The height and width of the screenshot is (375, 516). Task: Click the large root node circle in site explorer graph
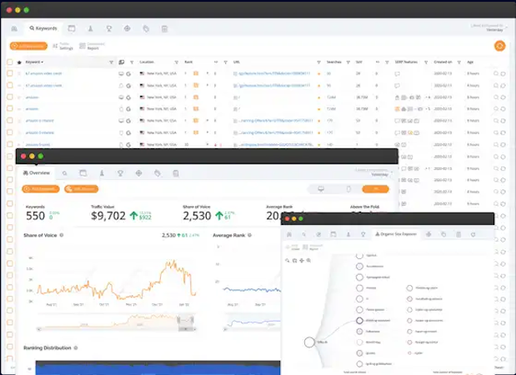click(309, 342)
